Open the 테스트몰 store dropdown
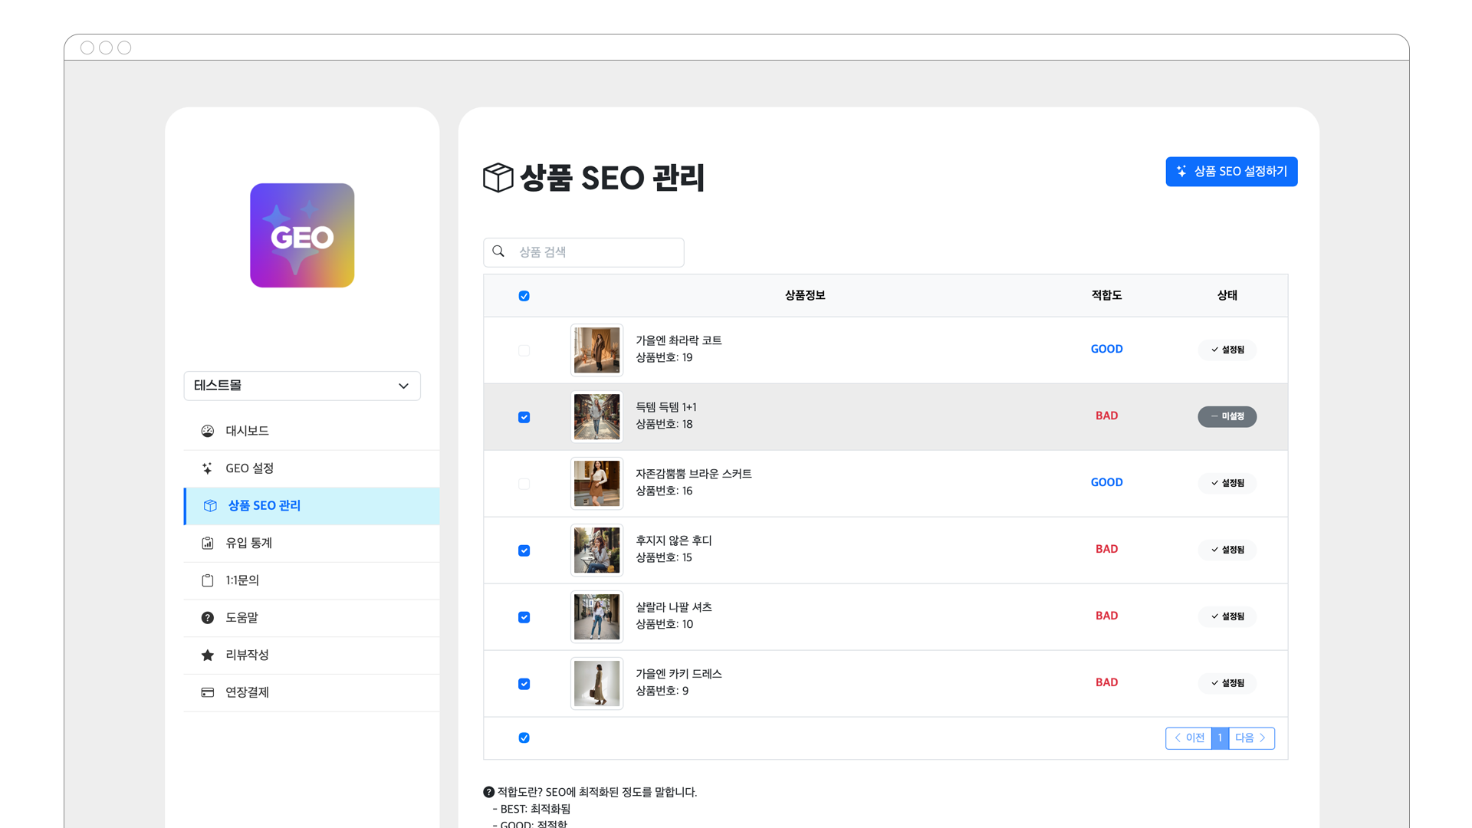 pyautogui.click(x=302, y=386)
